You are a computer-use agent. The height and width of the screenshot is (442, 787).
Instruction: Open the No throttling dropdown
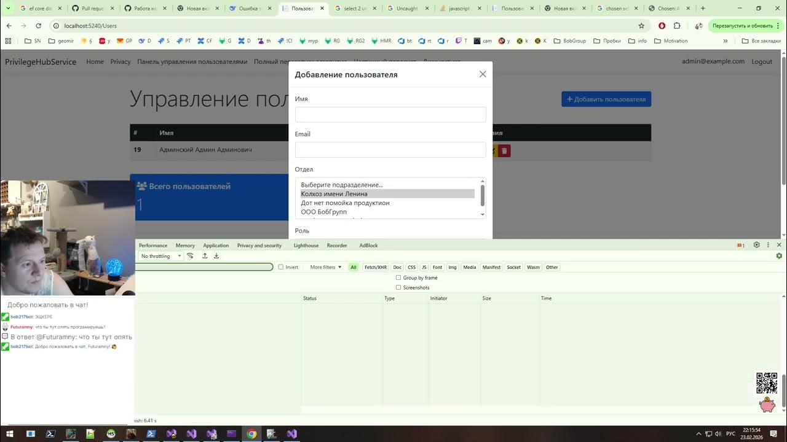click(161, 256)
